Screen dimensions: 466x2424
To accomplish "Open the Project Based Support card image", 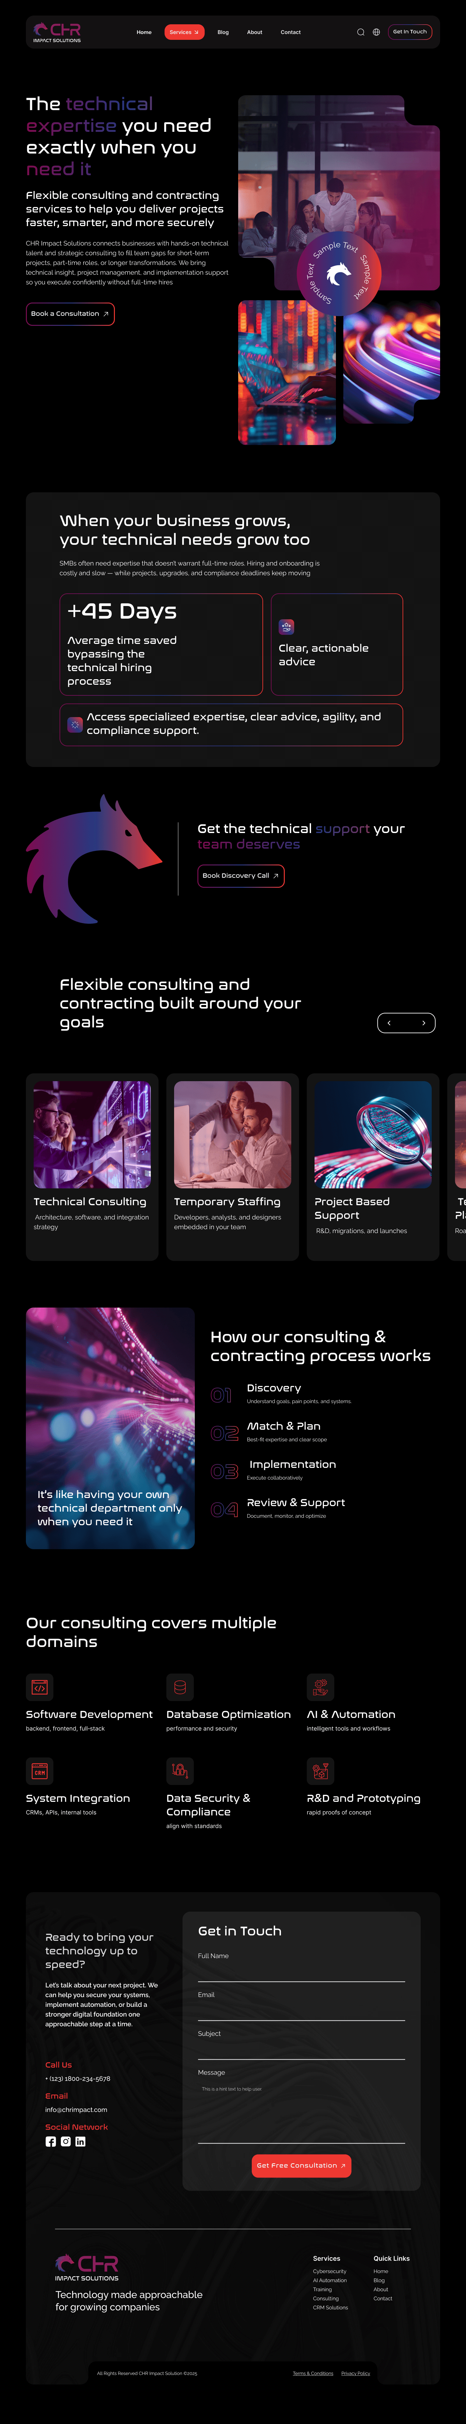I will 373,1135.
